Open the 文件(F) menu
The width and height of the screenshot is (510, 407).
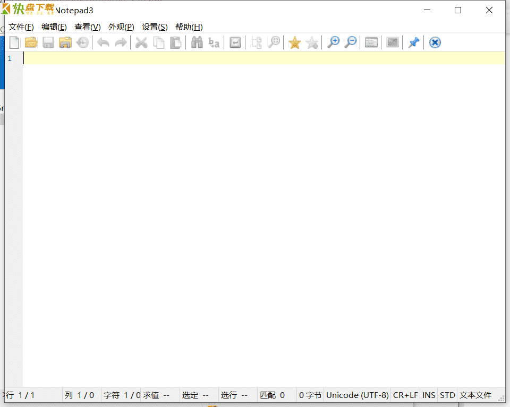(x=21, y=27)
